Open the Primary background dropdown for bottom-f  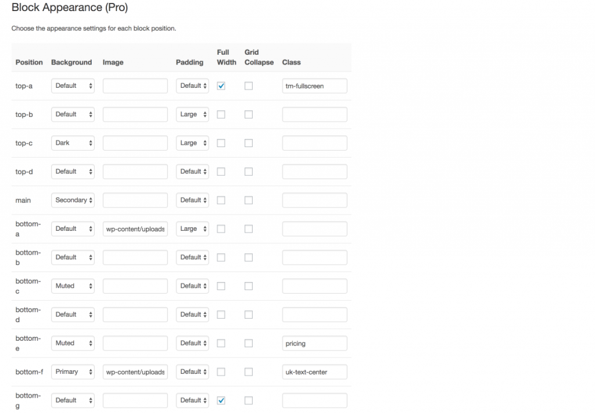point(73,372)
